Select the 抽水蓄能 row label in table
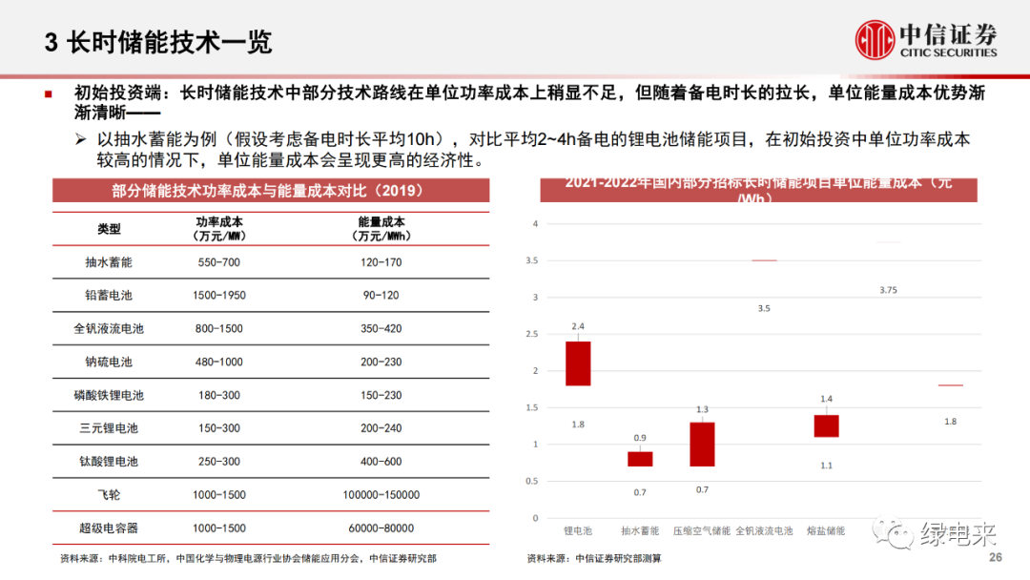Viewport: 1030px width, 580px height. (x=109, y=262)
